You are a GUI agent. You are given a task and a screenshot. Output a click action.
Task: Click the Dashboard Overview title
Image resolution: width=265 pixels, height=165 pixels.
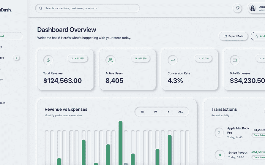click(x=67, y=30)
